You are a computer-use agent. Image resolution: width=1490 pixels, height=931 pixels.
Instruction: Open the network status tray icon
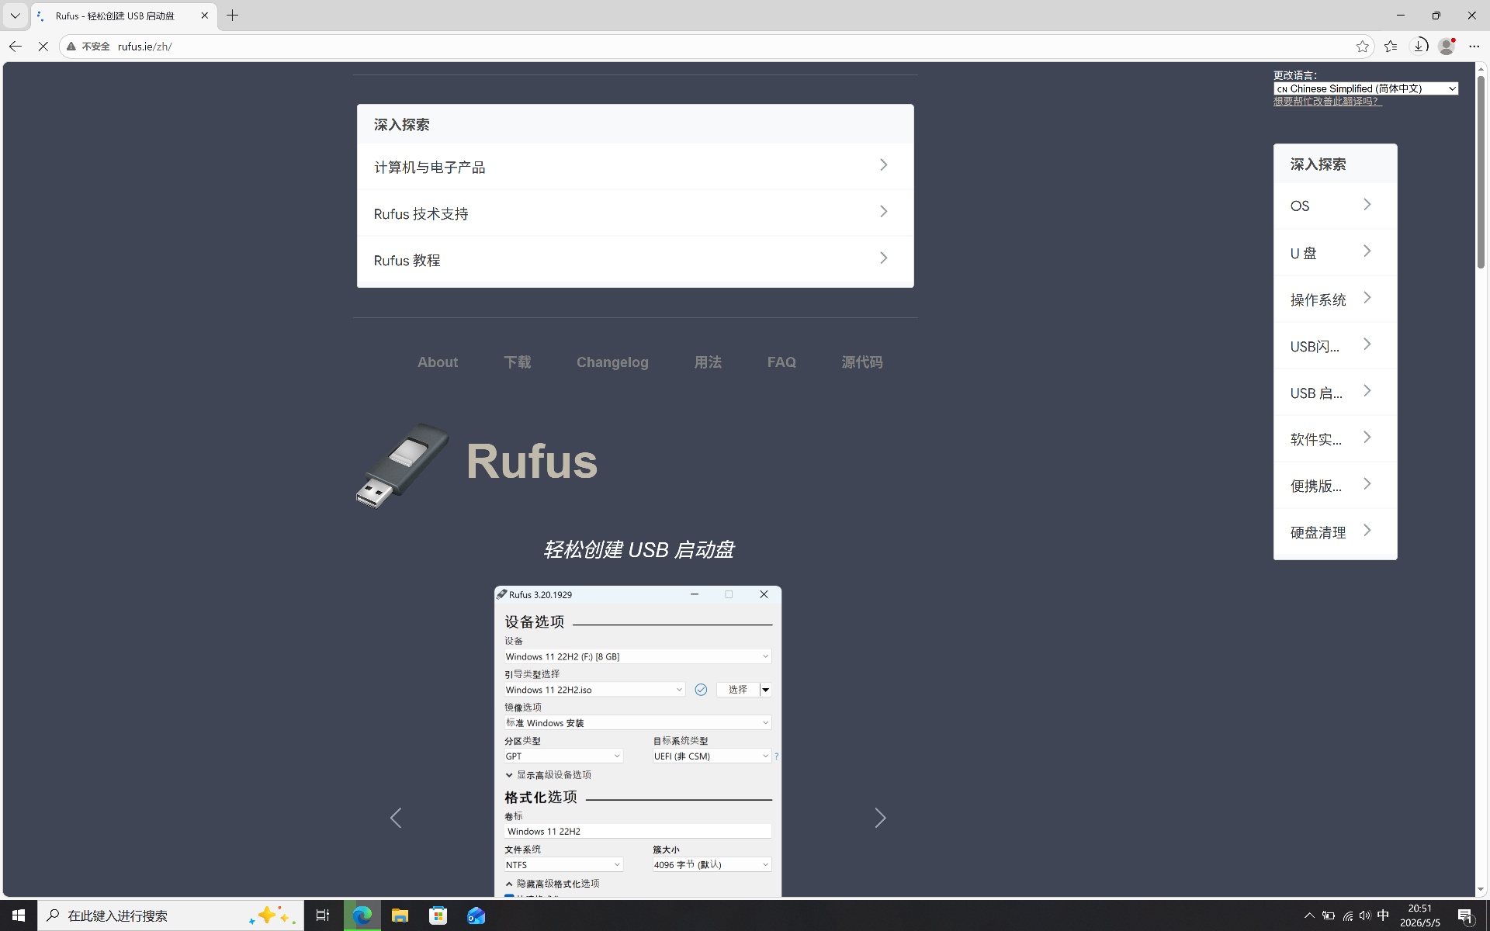pyautogui.click(x=1347, y=915)
